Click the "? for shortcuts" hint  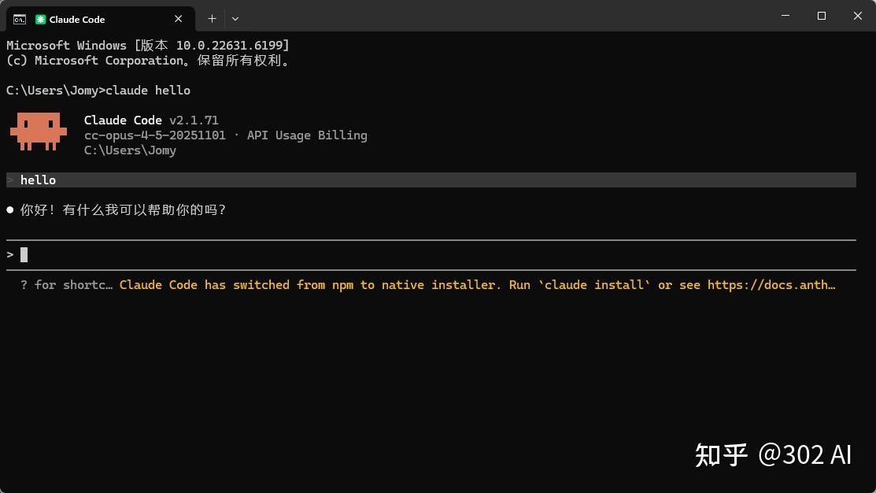67,285
